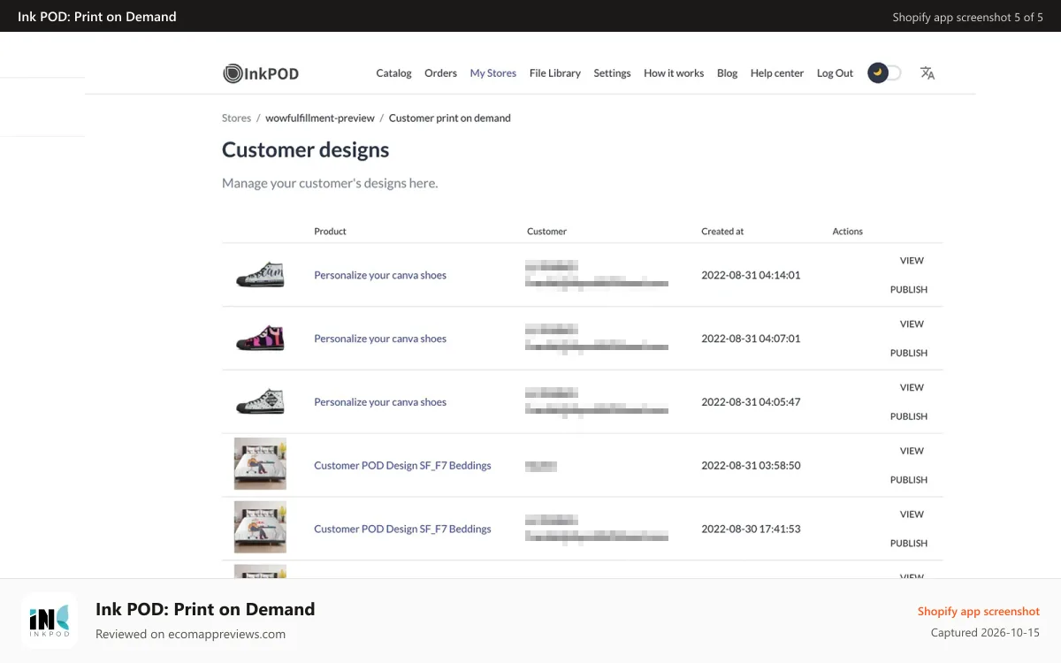Select timestamp 2022-08-31 04:05:47
The image size is (1061, 663).
tap(751, 402)
